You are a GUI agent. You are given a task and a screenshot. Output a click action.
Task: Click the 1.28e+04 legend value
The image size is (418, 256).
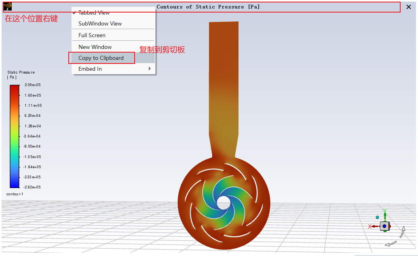coord(32,126)
